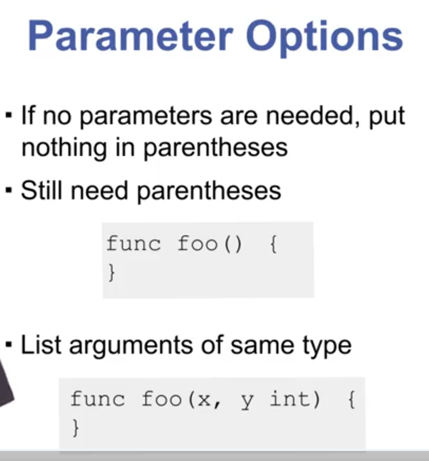Click the "func foo() {" code line
The height and width of the screenshot is (461, 429).
point(191,245)
